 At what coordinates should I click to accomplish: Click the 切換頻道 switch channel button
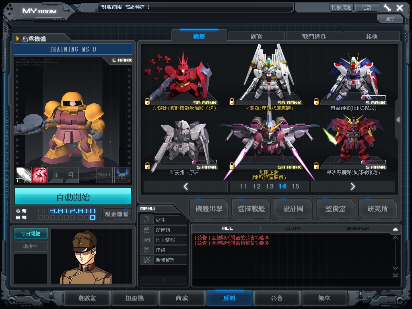click(341, 7)
